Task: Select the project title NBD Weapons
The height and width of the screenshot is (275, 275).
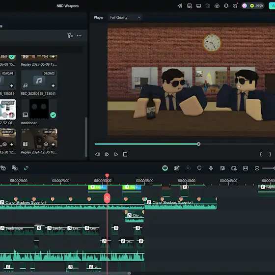Action: click(68, 6)
